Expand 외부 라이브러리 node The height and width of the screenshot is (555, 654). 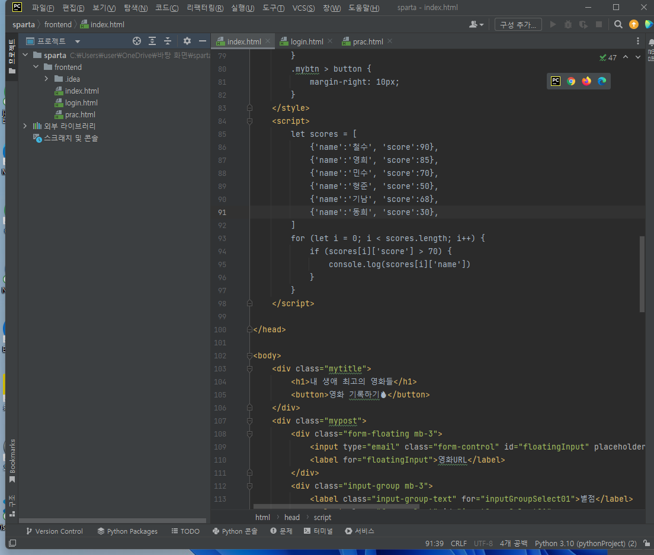[25, 126]
